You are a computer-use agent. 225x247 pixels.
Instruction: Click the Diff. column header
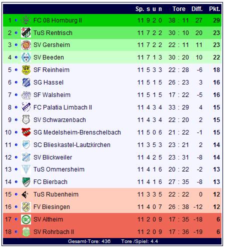point(197,9)
